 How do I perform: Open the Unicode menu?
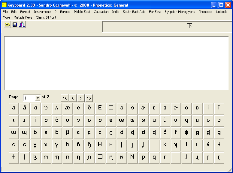point(222,12)
